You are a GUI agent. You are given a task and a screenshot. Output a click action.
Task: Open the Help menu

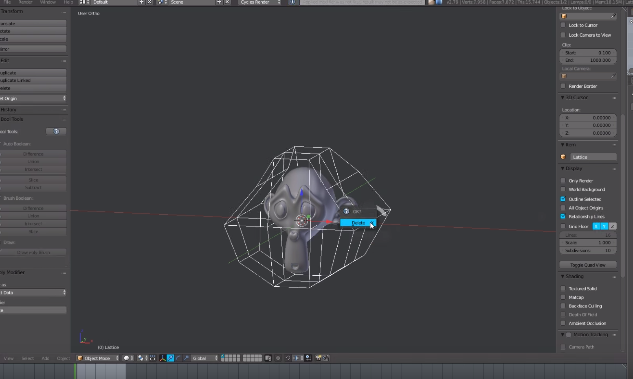(x=68, y=2)
